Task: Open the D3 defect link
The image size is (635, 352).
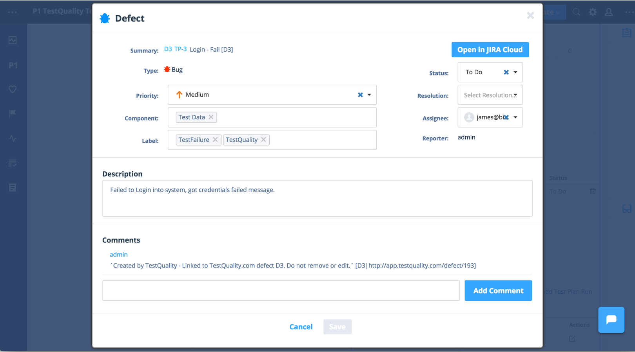Action: tap(168, 49)
